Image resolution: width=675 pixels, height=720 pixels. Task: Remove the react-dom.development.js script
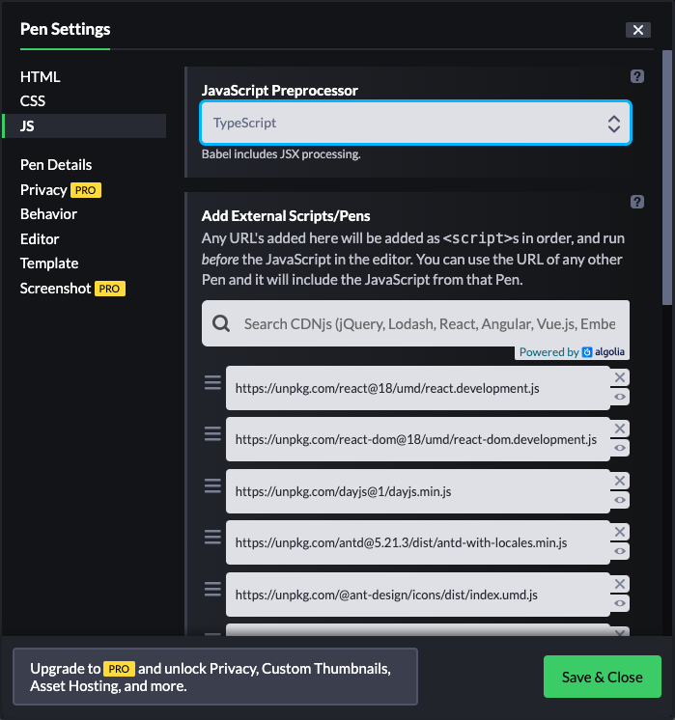pyautogui.click(x=620, y=429)
